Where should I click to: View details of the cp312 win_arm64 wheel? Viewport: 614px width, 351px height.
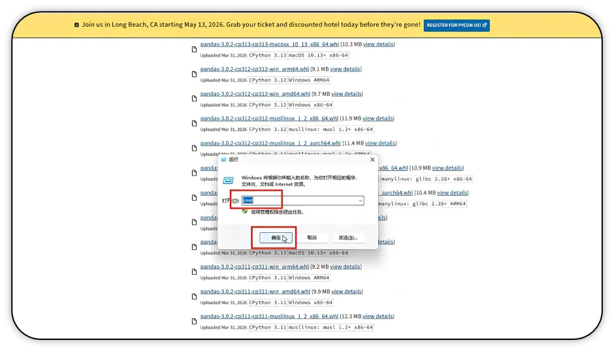click(345, 69)
